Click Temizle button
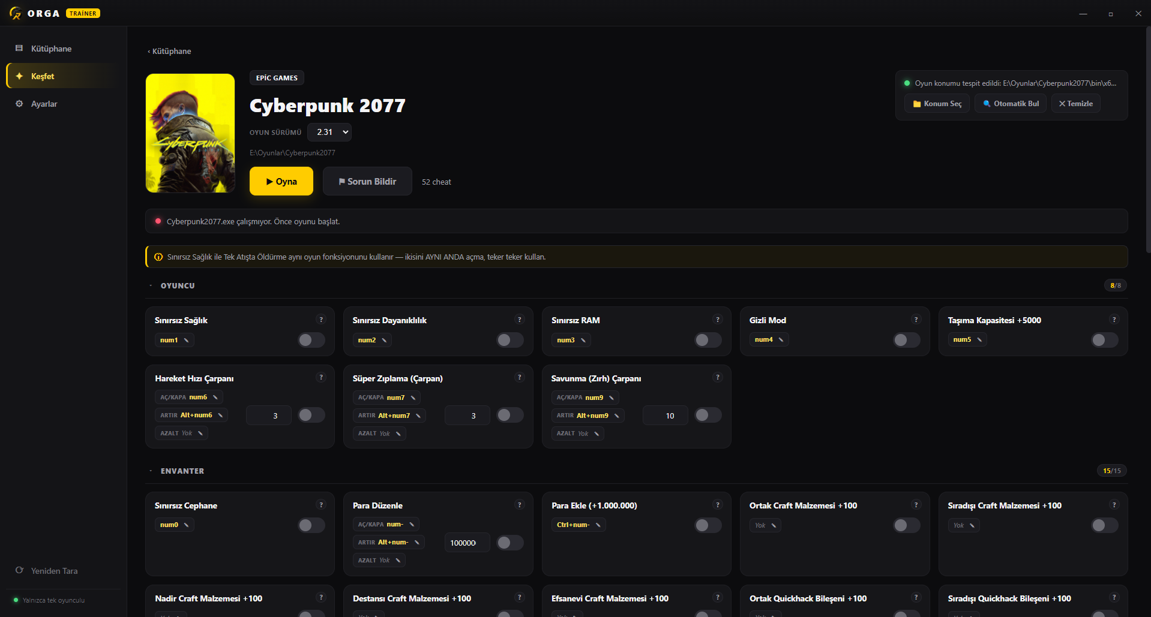Screen dimensions: 1151x617 pyautogui.click(x=1076, y=103)
